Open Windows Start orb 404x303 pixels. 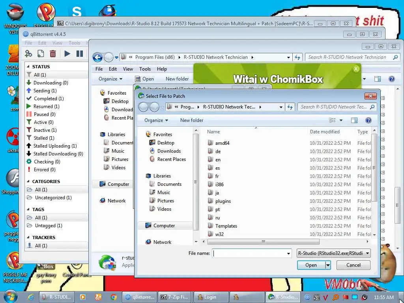coord(10,297)
